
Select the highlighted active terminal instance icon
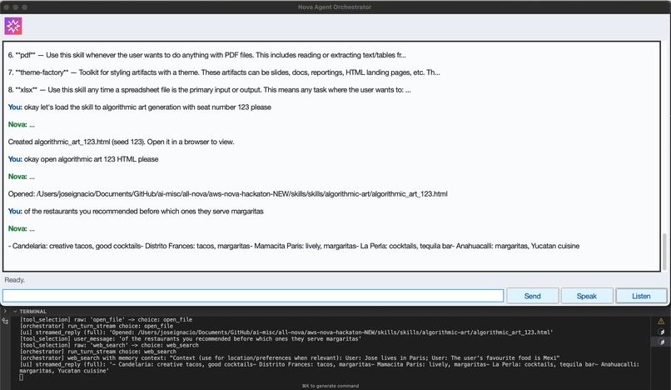point(661,342)
